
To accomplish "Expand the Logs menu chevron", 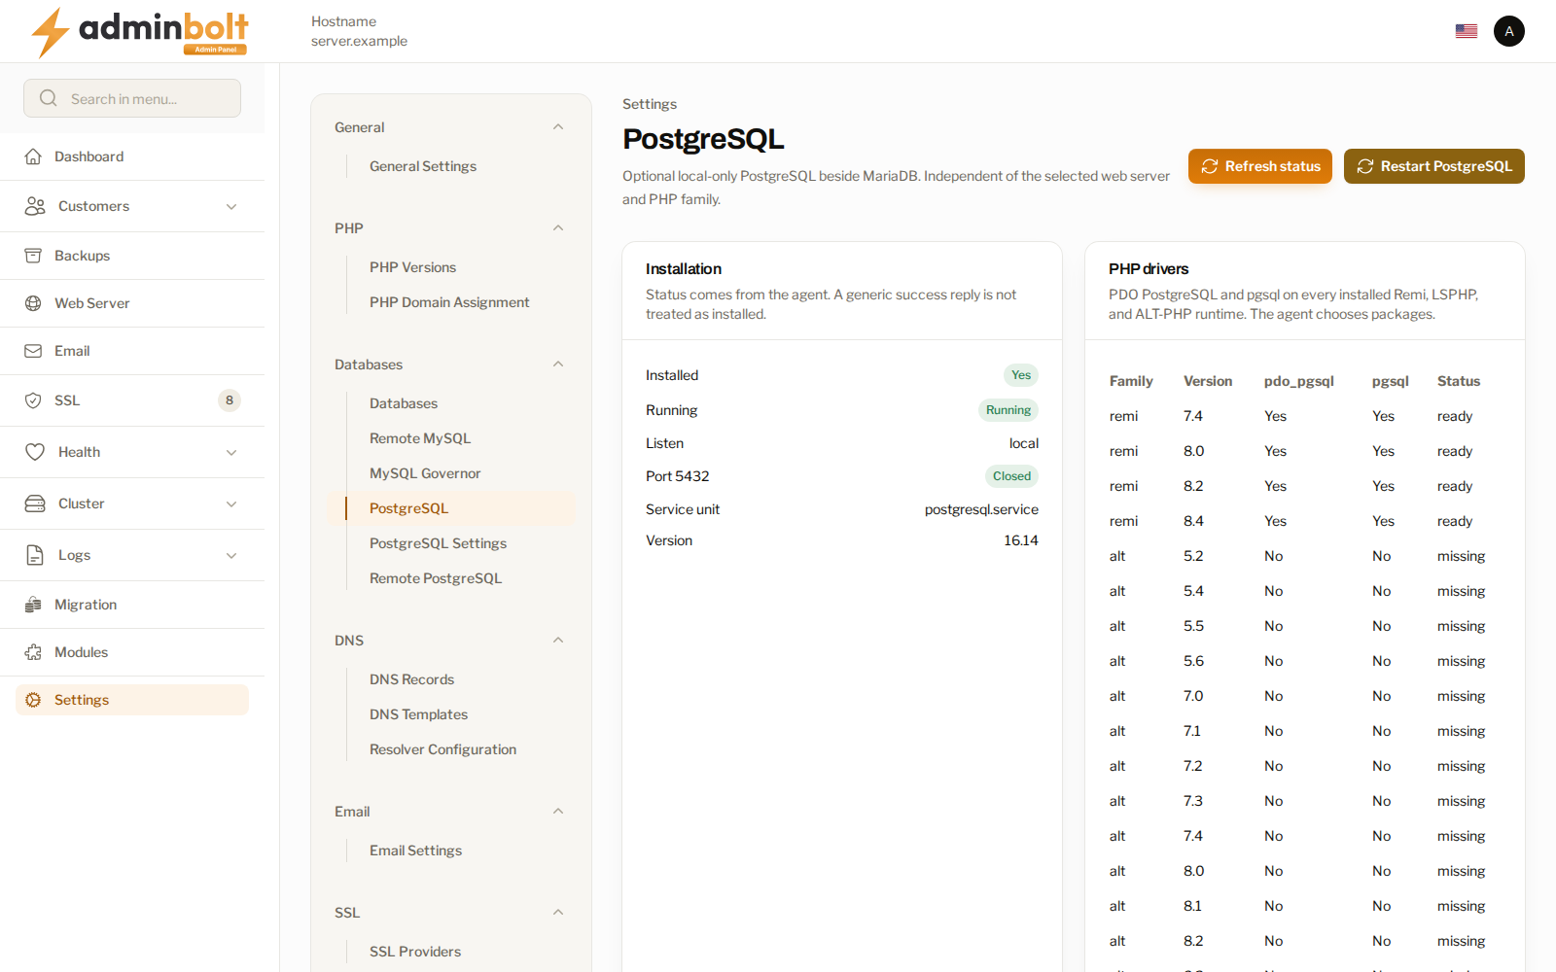I will coord(231,555).
